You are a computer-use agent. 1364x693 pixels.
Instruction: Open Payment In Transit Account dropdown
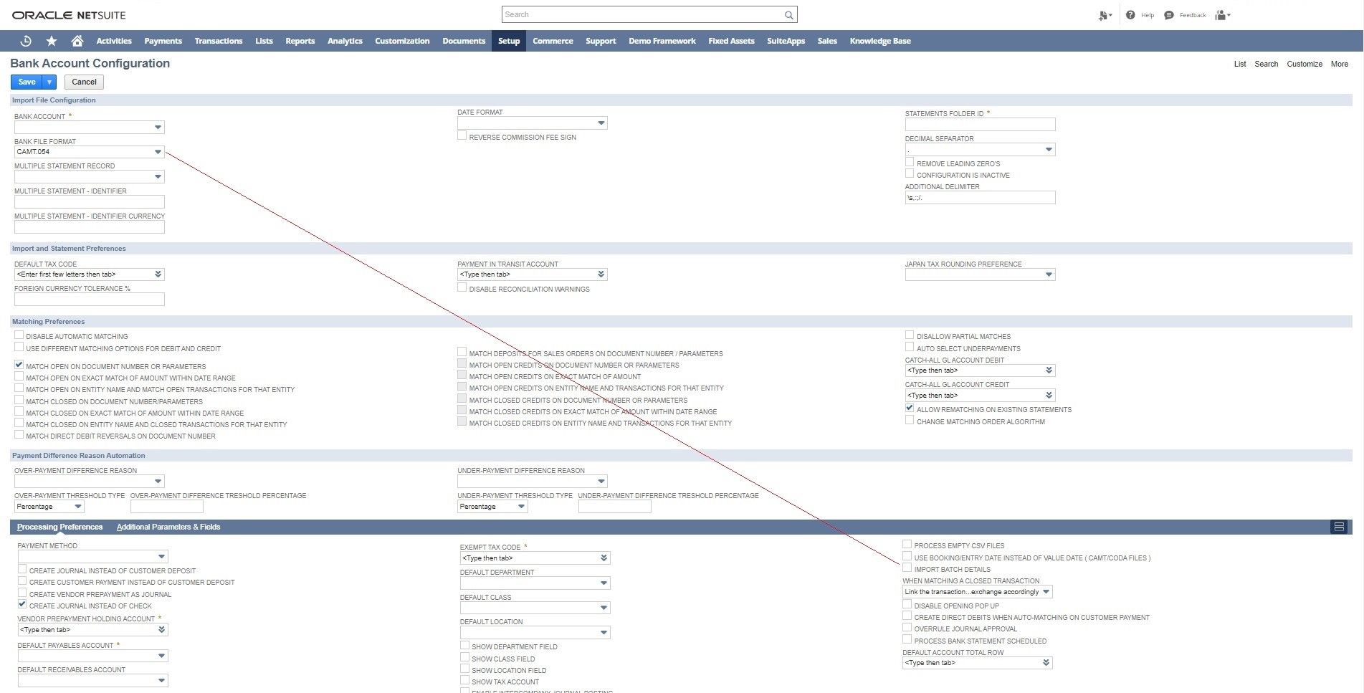coord(601,274)
